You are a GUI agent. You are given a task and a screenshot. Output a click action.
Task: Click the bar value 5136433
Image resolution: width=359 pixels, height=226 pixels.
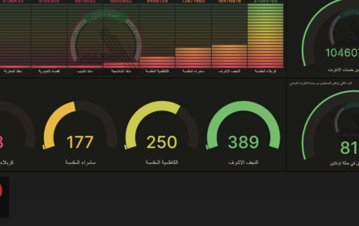coord(13,2)
